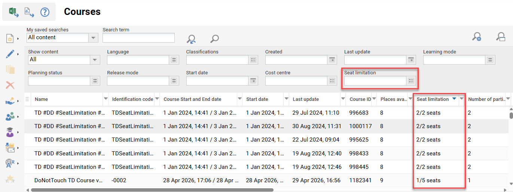Click the Seat limitation filter field
This screenshot has width=513, height=192.
click(375, 81)
